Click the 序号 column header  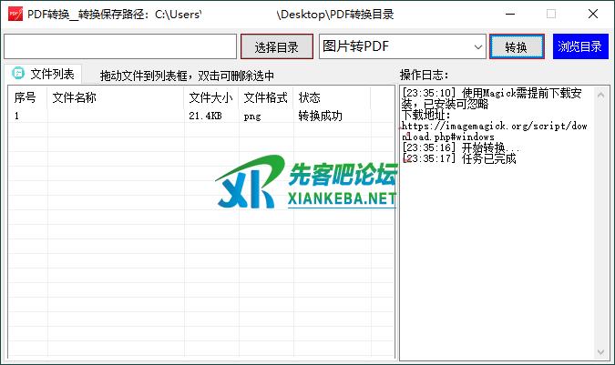[26, 97]
